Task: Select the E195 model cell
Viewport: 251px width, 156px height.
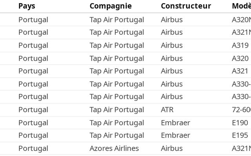Action: (240, 135)
